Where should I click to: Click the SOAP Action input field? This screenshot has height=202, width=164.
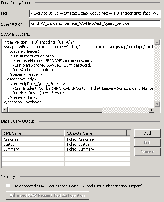tap(95, 24)
